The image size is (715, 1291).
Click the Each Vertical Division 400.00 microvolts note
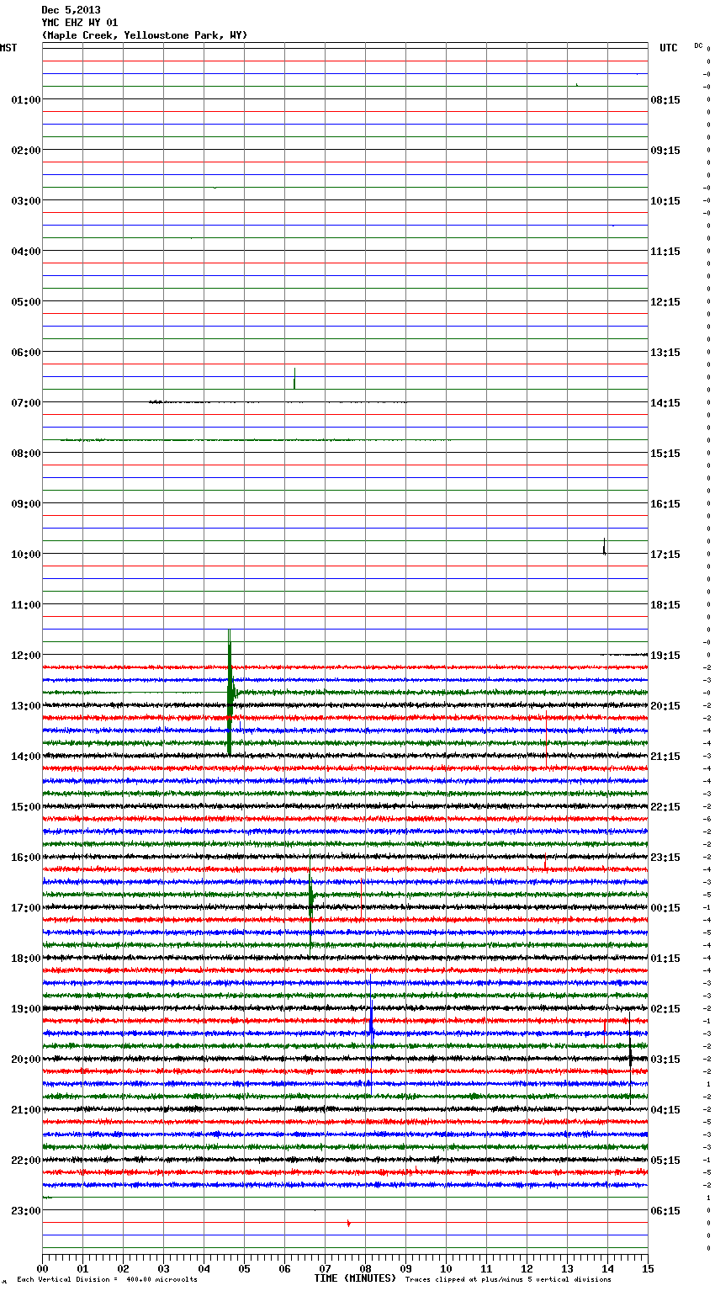(x=107, y=1280)
